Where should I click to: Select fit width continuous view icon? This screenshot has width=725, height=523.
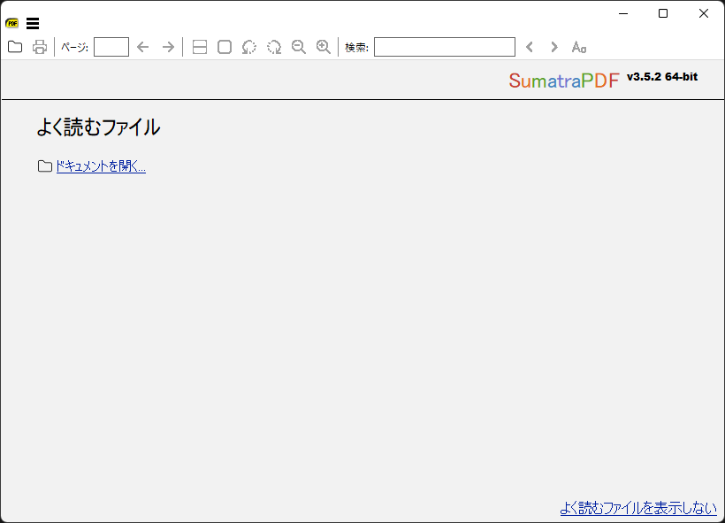200,47
